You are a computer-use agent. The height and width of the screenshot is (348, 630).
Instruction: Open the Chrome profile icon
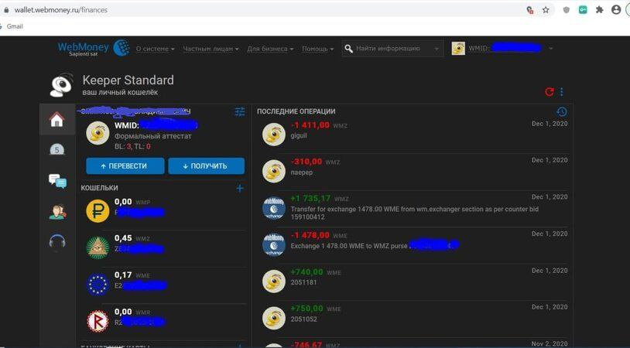pos(616,10)
